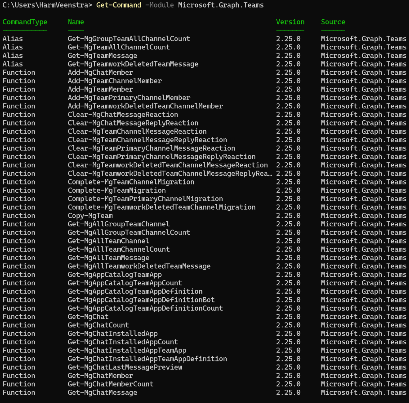This screenshot has height=403, width=409.
Task: Click Complete-MgTeamMigration function name
Action: pos(117,190)
